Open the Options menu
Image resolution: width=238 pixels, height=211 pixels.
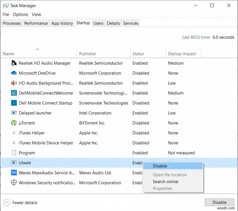click(x=20, y=14)
